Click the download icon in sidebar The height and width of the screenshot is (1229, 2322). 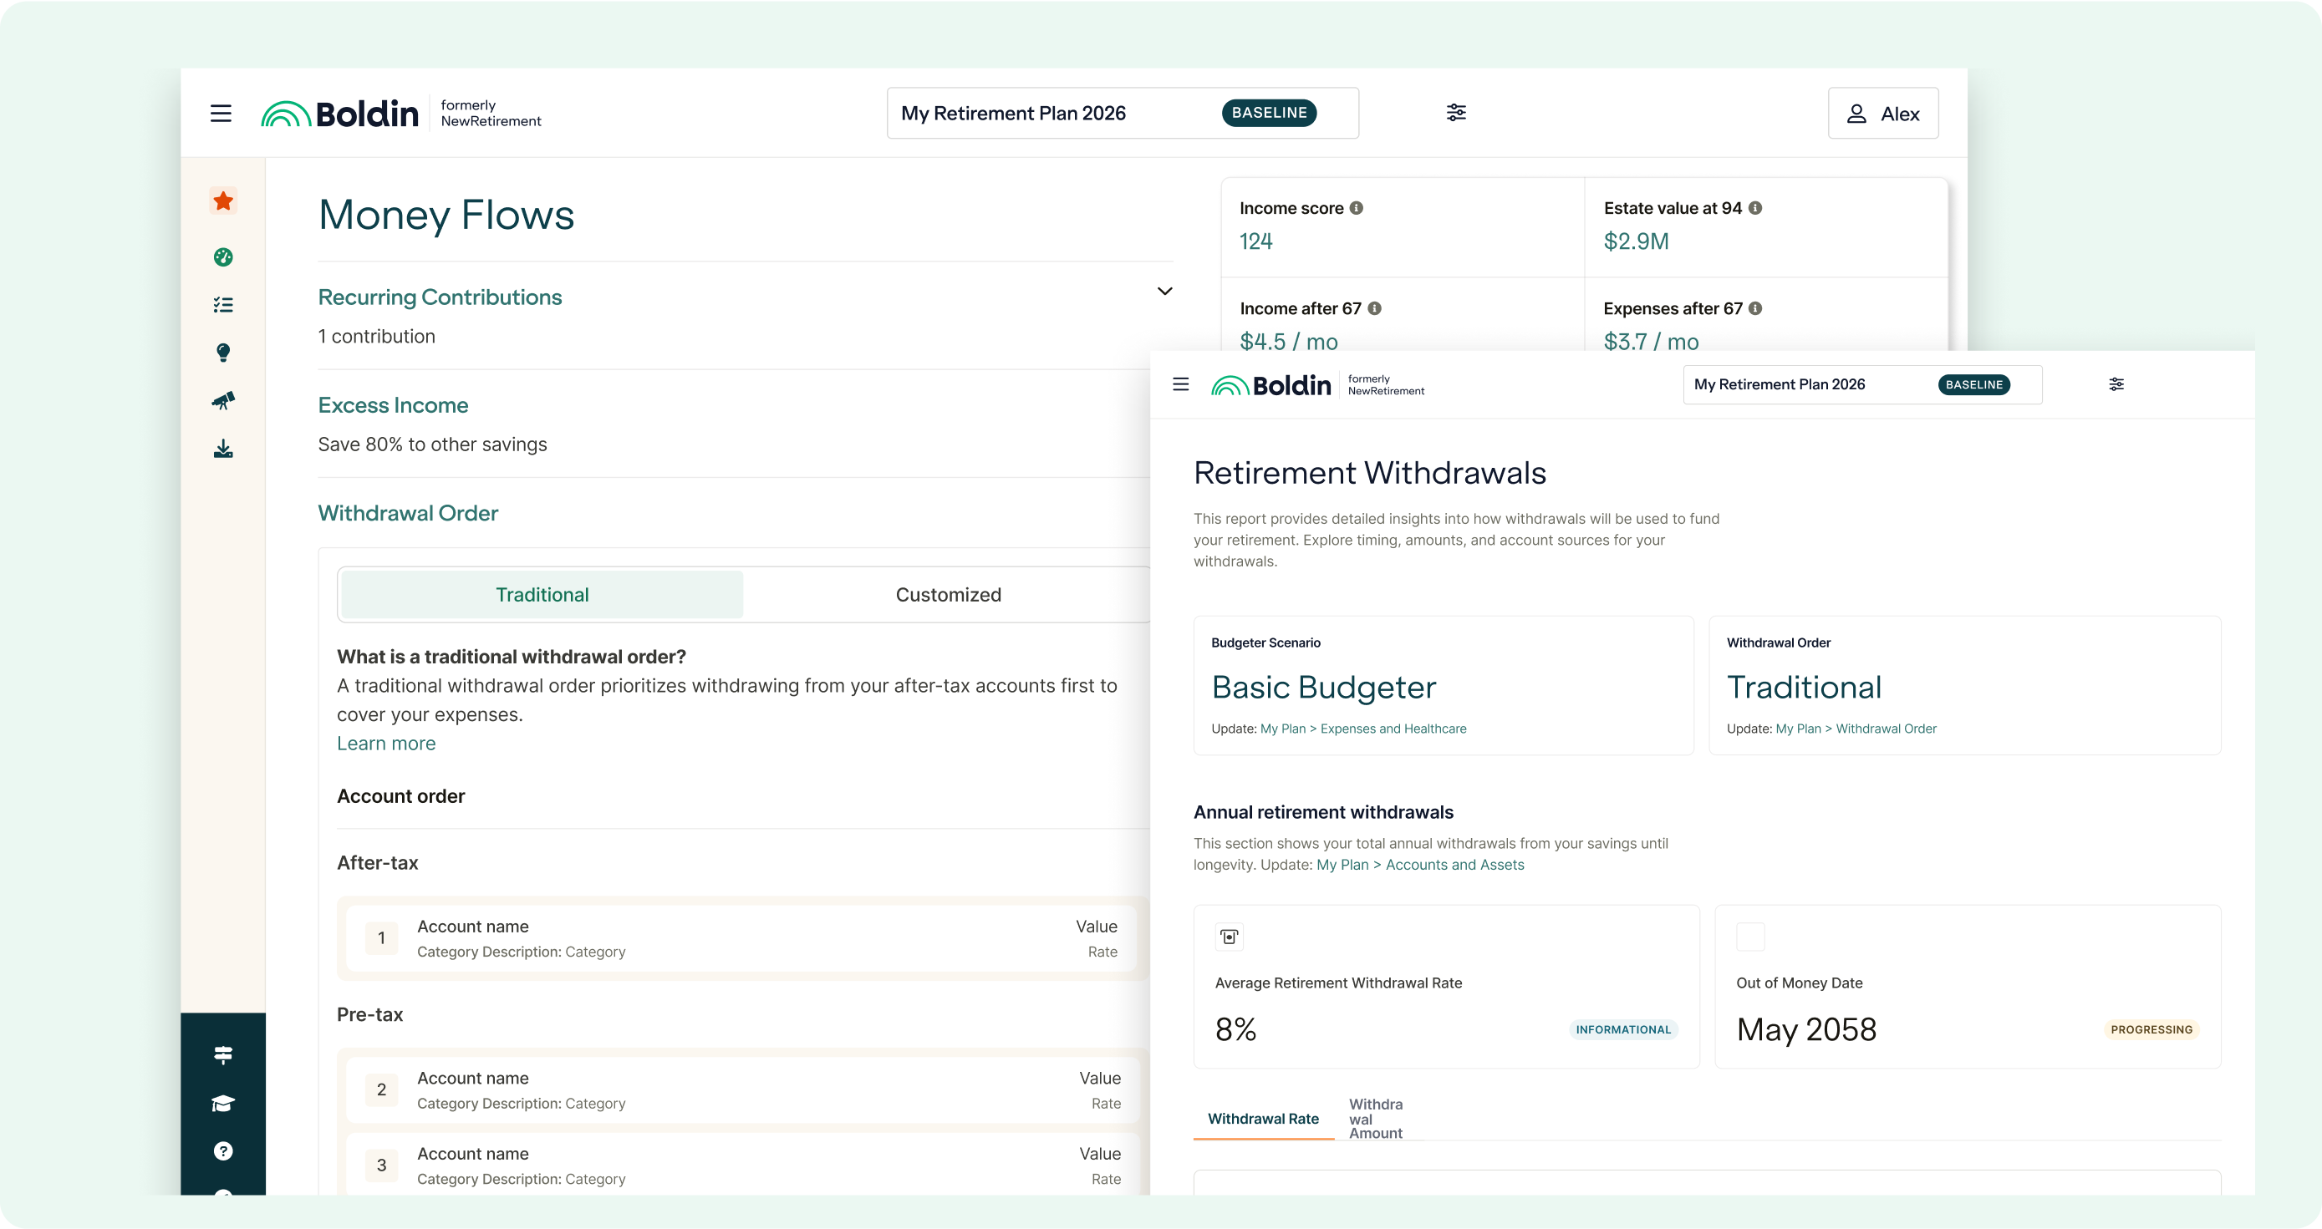(x=223, y=449)
